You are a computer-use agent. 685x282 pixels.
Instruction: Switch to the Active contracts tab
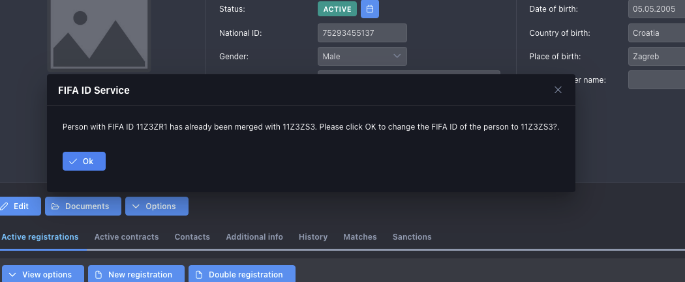(127, 237)
